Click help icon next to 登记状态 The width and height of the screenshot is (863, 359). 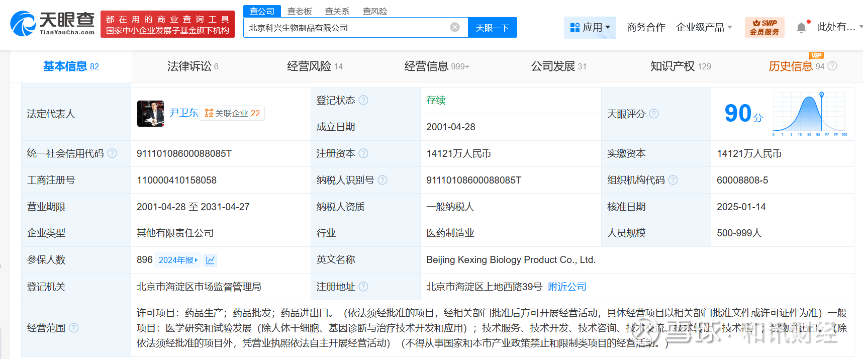363,100
